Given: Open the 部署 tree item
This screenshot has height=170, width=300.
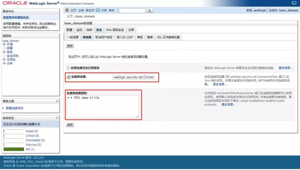Looking at the screenshot, I should click(x=10, y=48).
